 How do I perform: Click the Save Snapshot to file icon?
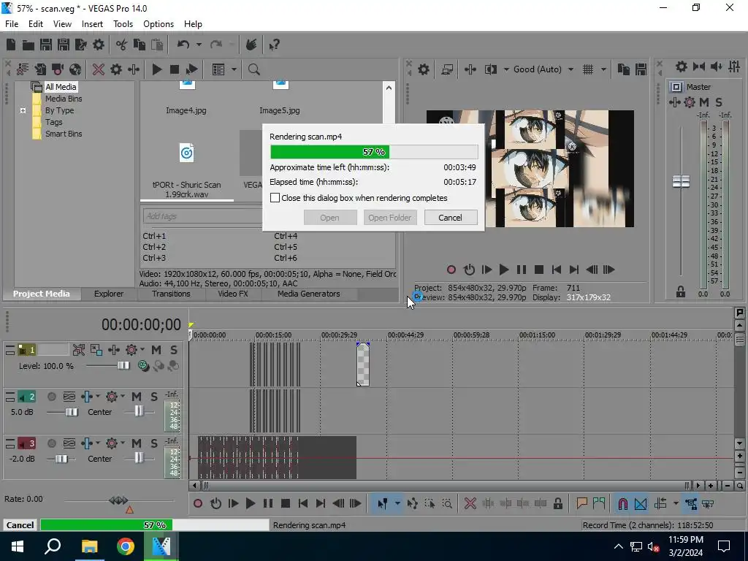pyautogui.click(x=641, y=69)
